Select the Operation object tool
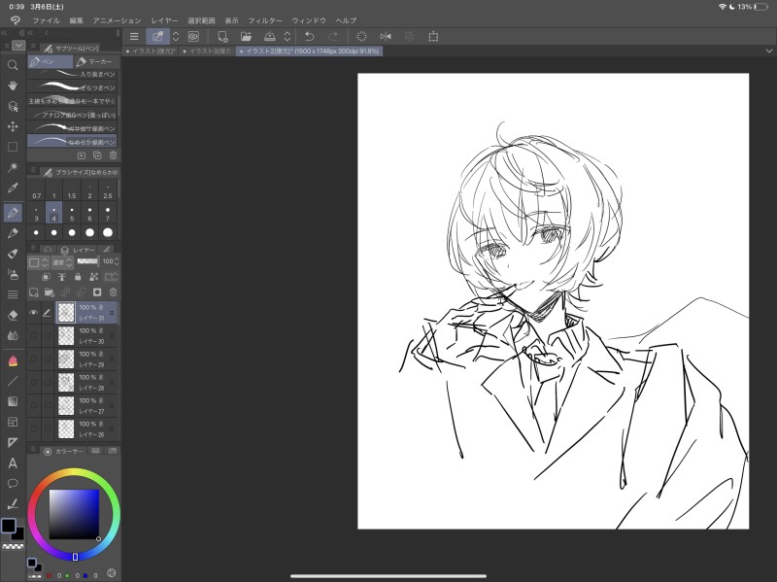777x582 pixels. [13, 106]
